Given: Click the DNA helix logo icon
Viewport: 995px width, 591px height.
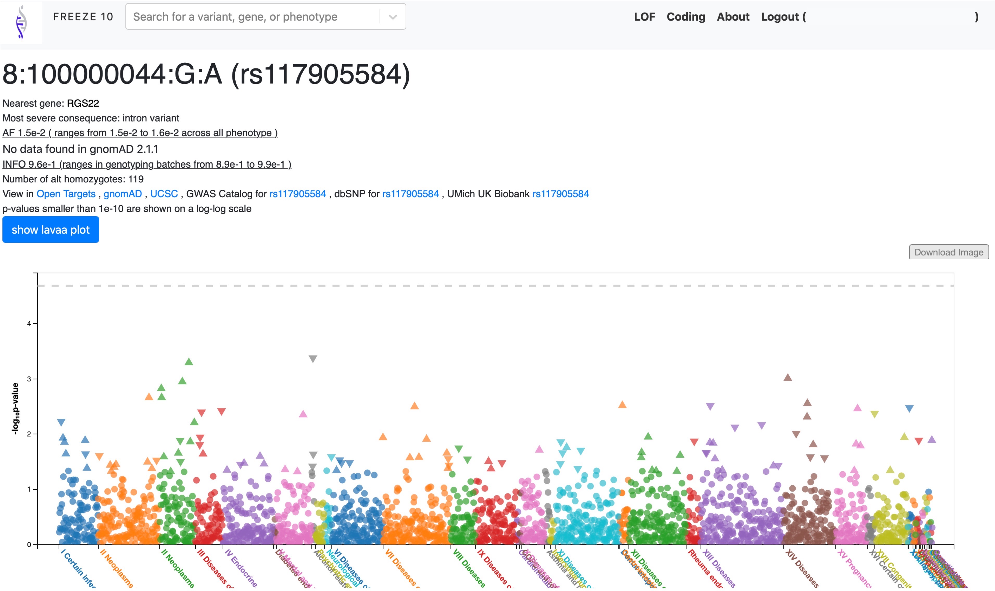Looking at the screenshot, I should click(x=21, y=22).
